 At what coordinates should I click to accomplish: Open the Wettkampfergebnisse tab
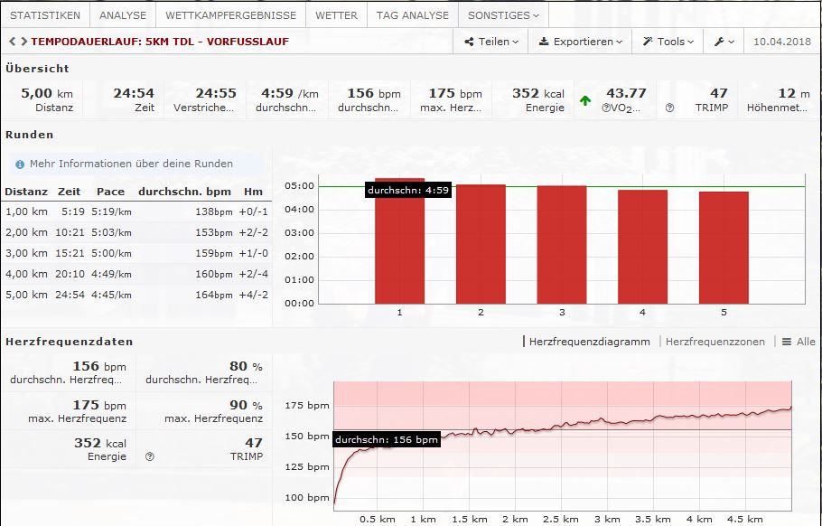229,15
